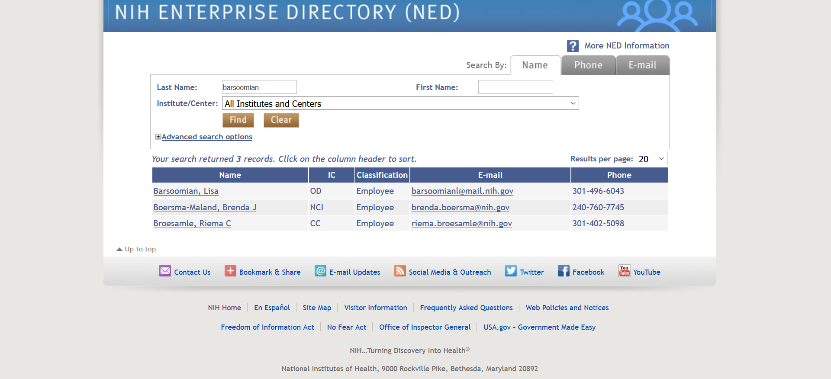
Task: Click email riema.broesamle@nih.gov
Action: [x=462, y=223]
